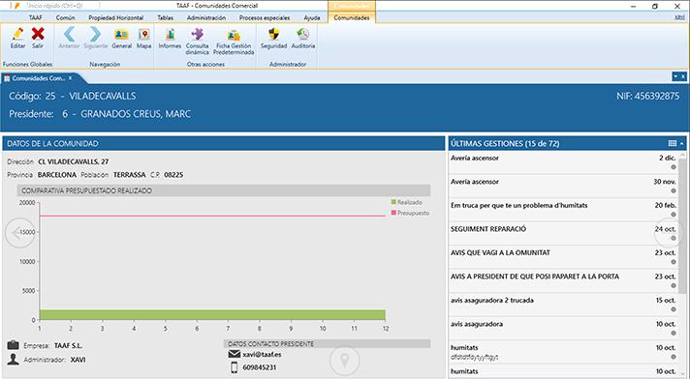The image size is (690, 379).
Task: Select the Comunidades ribbon tab
Action: 352,17
